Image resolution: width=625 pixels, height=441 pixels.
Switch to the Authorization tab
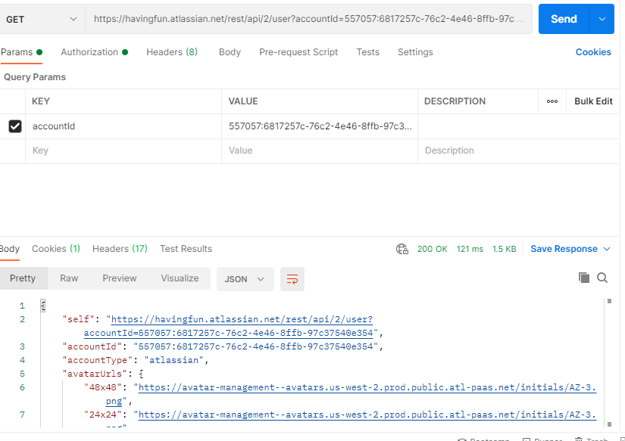89,52
